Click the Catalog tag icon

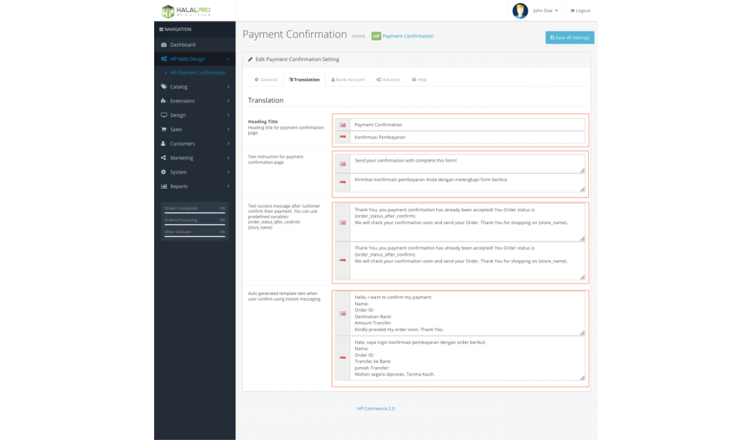[x=163, y=86]
